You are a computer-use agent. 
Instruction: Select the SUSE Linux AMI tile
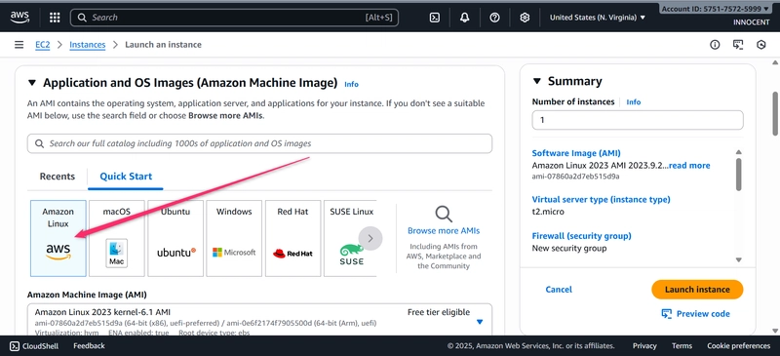pos(350,239)
